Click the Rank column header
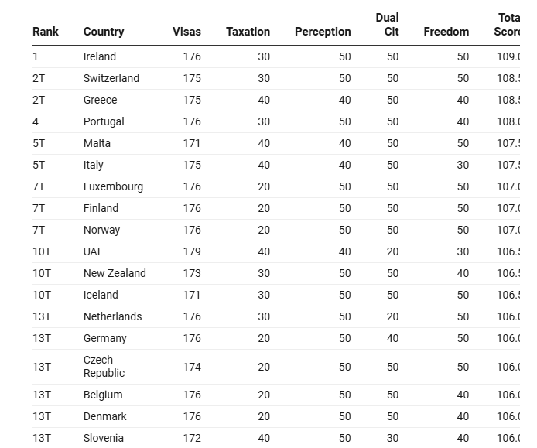The height and width of the screenshot is (448, 537). pos(46,32)
